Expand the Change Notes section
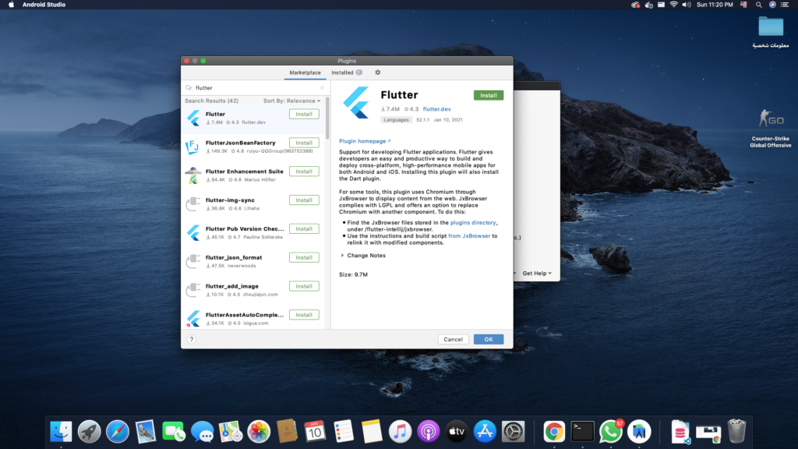 (363, 256)
